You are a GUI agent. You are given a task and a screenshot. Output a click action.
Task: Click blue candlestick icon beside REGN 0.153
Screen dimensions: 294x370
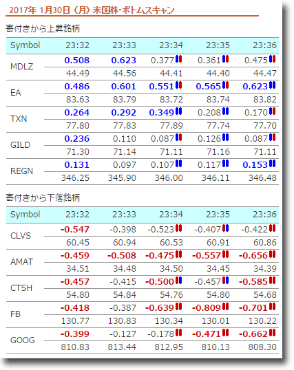[273, 163]
